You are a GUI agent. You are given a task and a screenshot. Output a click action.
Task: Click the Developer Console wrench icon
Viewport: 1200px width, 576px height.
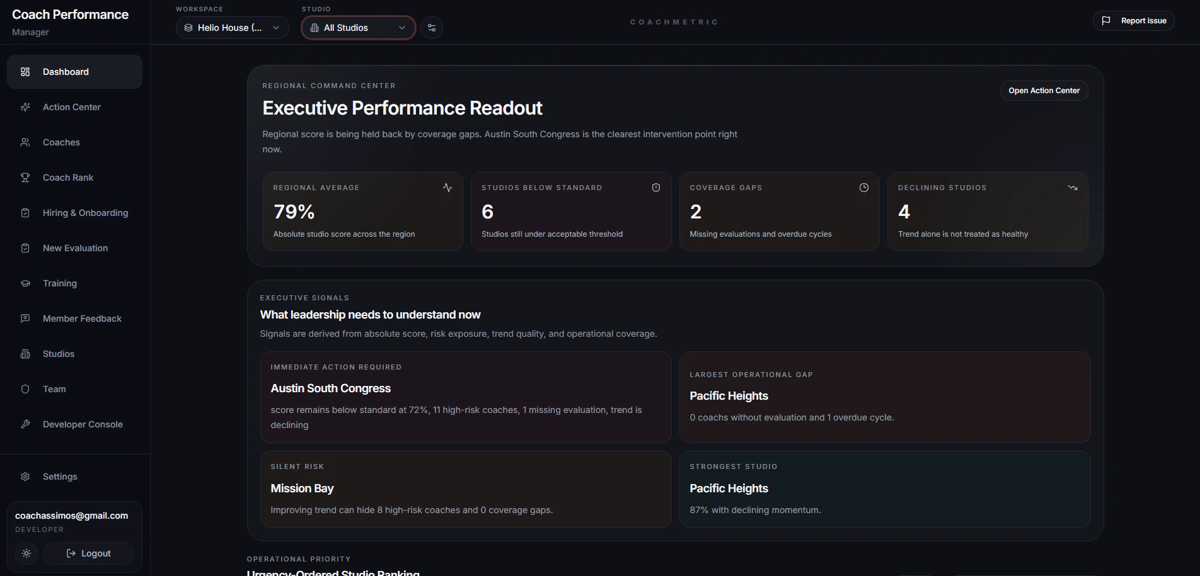pyautogui.click(x=25, y=424)
